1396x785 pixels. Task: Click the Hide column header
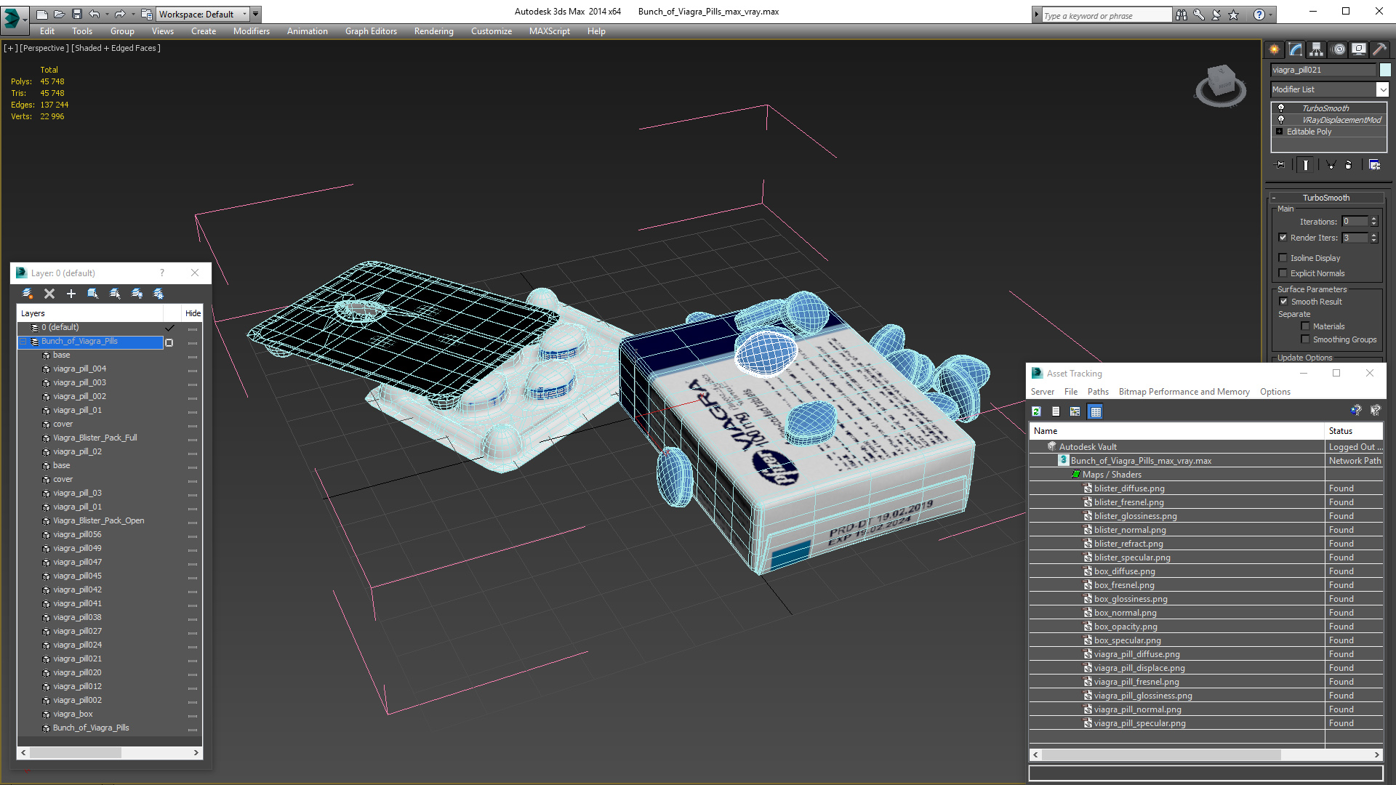tap(193, 313)
